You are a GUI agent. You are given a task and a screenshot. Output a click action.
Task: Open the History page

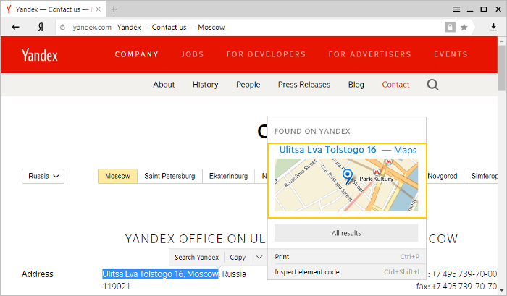(x=205, y=85)
